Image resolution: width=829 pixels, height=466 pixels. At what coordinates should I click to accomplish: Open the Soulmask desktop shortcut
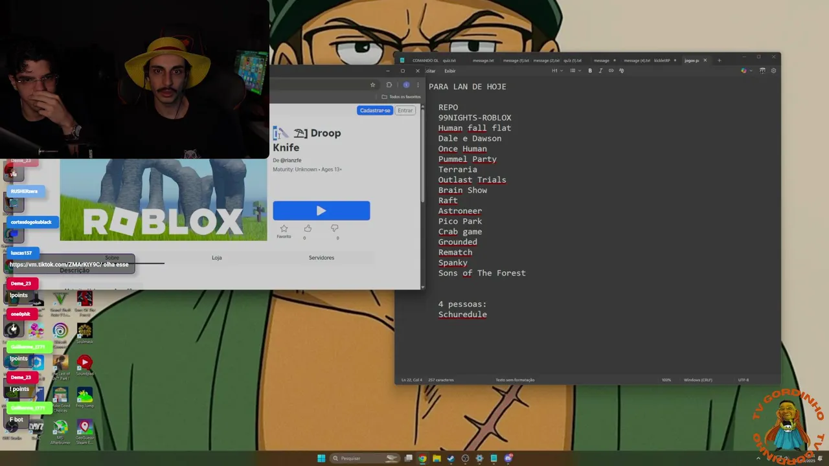(85, 333)
